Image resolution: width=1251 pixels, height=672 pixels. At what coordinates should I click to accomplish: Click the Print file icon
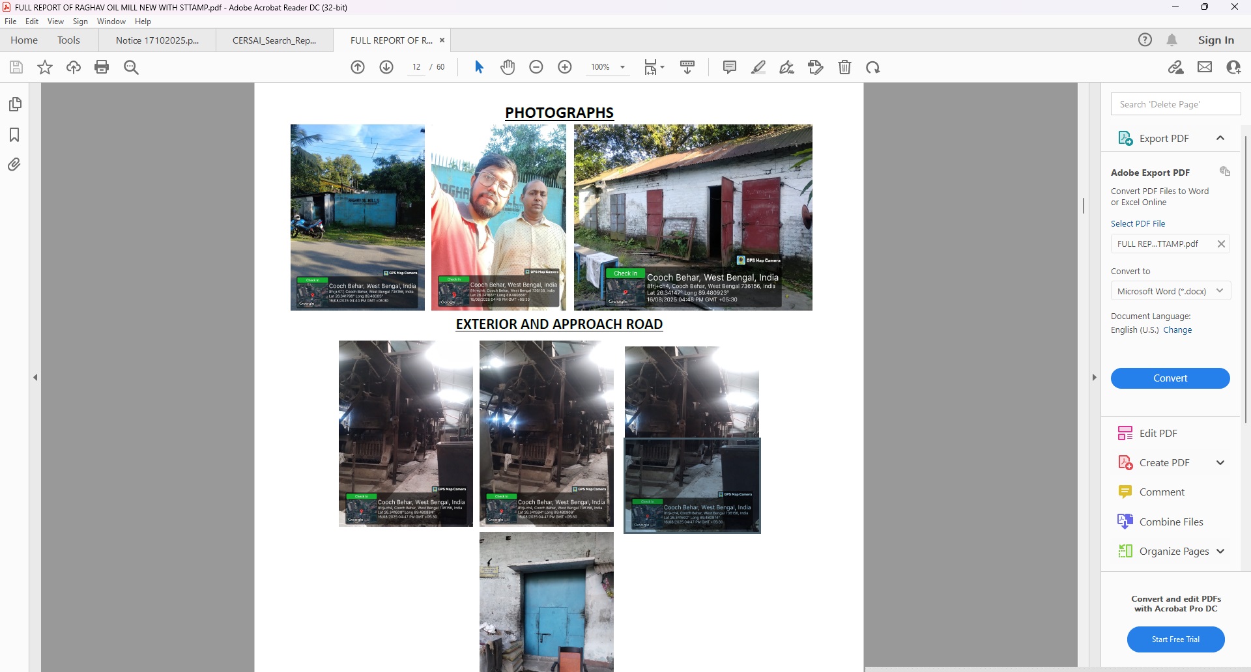(x=102, y=67)
